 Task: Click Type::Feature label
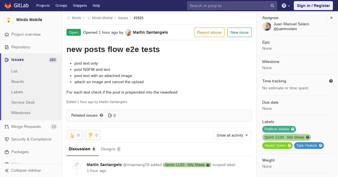[309, 146]
